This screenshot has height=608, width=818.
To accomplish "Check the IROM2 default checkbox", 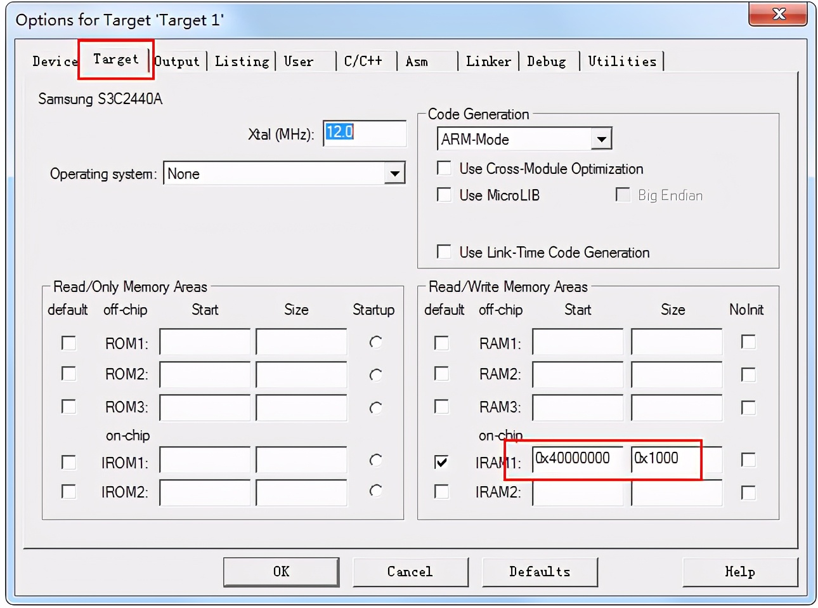I will [x=68, y=492].
